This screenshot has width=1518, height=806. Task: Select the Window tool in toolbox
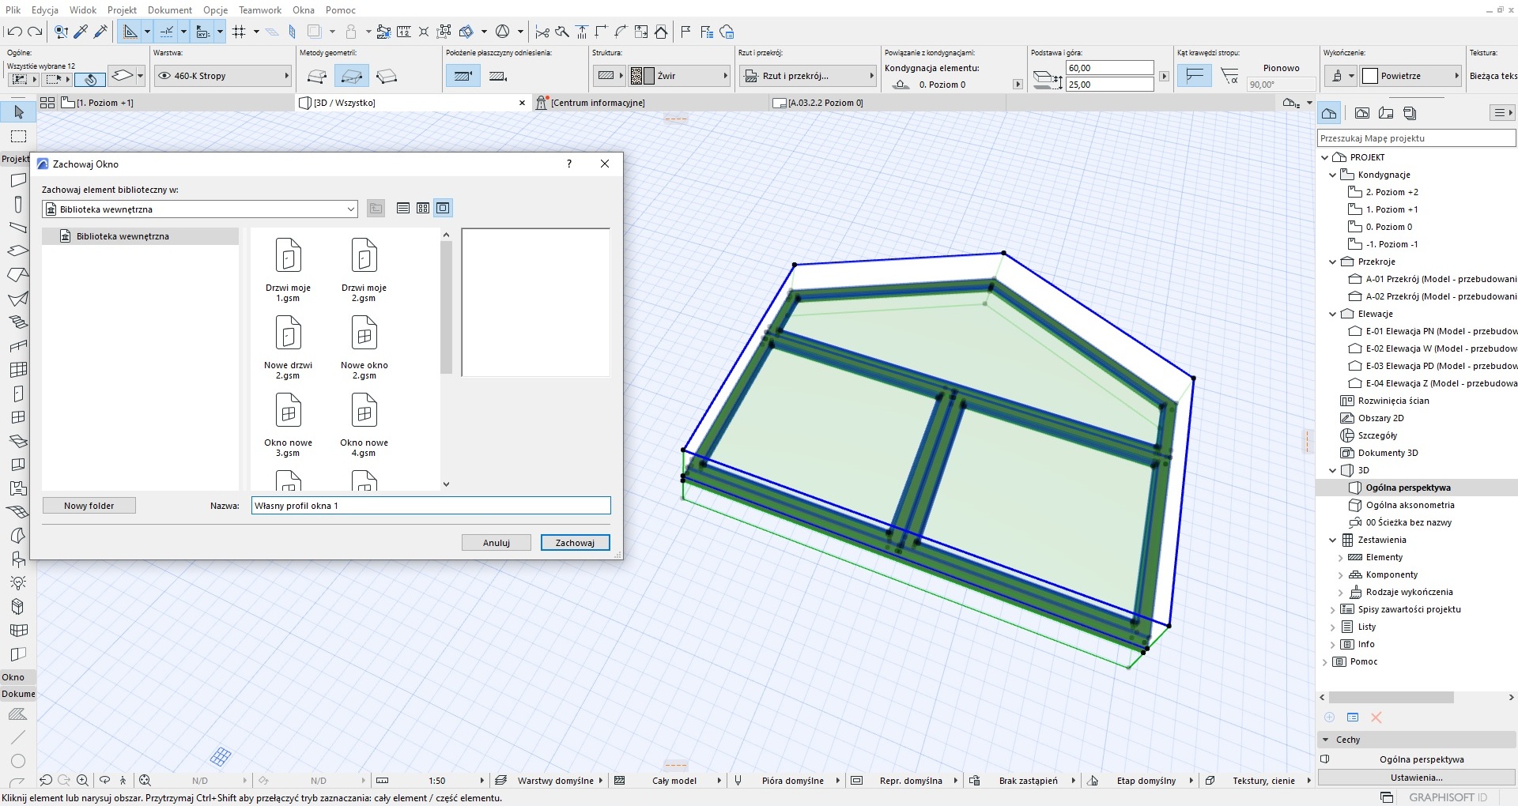(x=18, y=417)
